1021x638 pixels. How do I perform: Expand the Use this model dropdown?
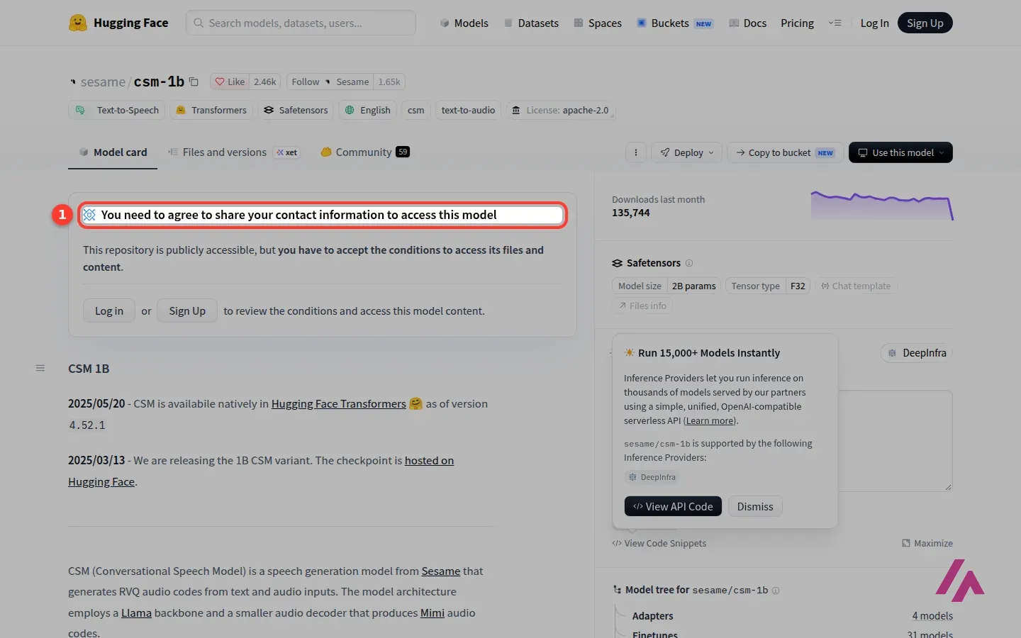pyautogui.click(x=900, y=152)
